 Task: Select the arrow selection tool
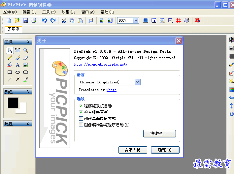(x=10, y=50)
